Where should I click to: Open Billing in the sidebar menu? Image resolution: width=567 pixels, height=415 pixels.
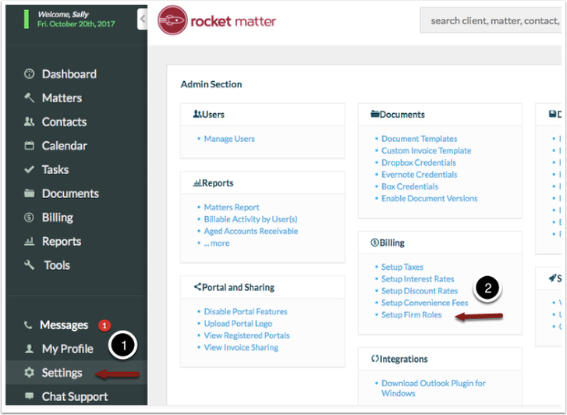58,217
